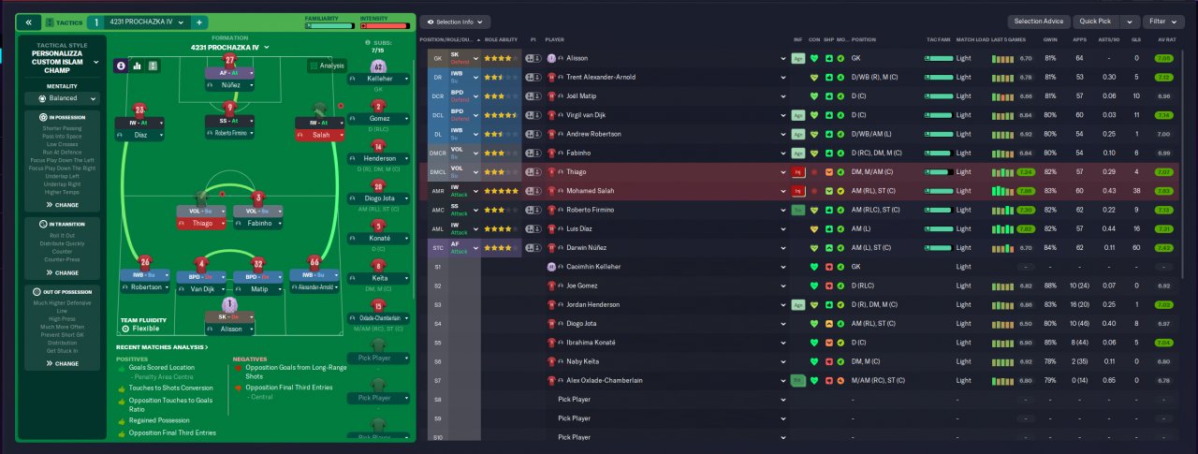Viewport: 1198px width, 454px height.
Task: Open the Filter dropdown
Action: coord(1163,22)
